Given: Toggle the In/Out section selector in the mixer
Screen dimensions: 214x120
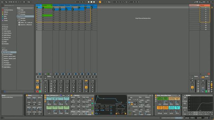Looking at the screenshot, I should pos(212,82).
